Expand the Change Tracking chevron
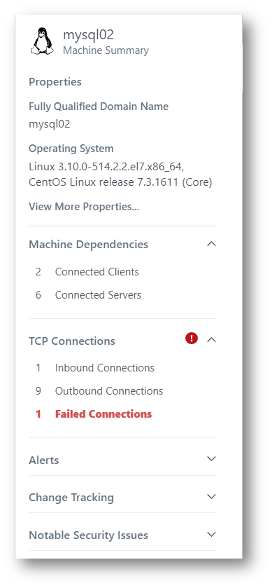The image size is (272, 588). click(x=211, y=496)
